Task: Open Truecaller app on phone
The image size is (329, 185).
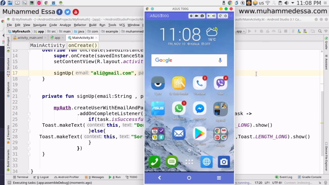Action: [200, 86]
